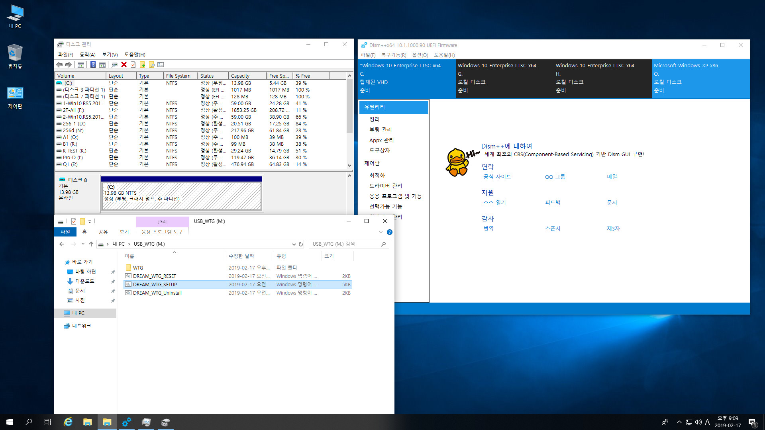
Task: Open the 제어판 Control Panel desktop icon
Action: [15, 98]
